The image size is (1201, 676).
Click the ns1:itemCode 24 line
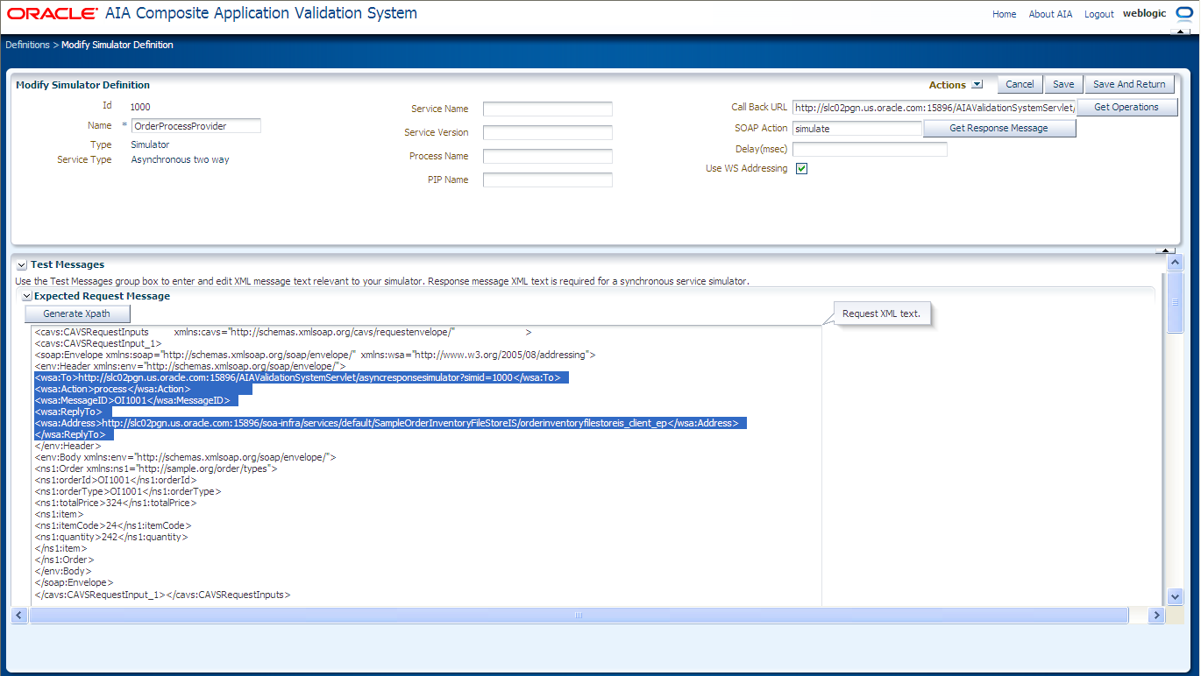(x=113, y=525)
